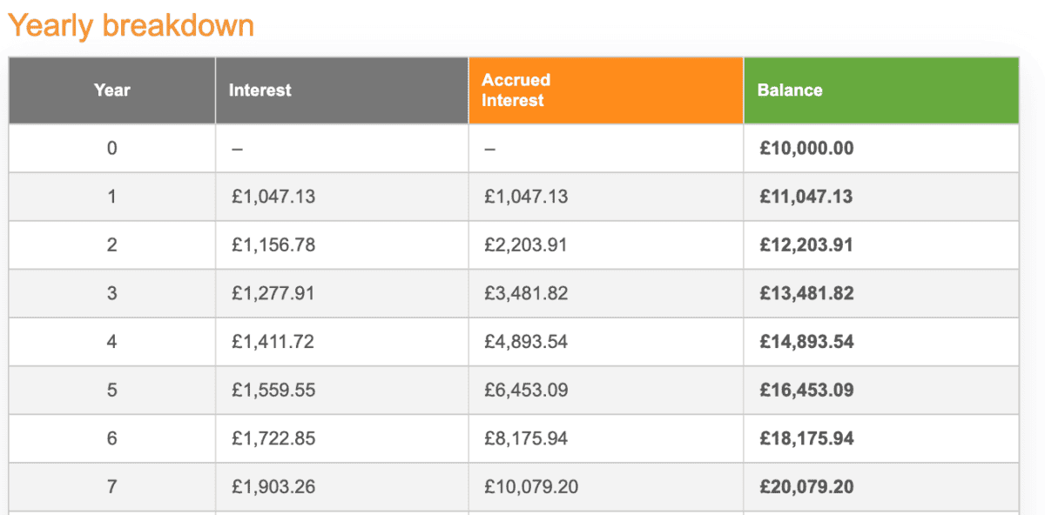The height and width of the screenshot is (515, 1045).
Task: Select the Yearly breakdown heading
Action: click(131, 25)
